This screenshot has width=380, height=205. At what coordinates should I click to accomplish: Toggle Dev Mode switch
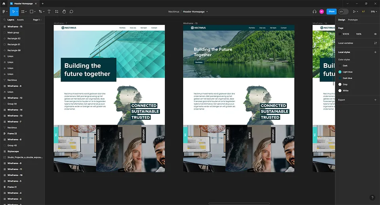tap(343, 11)
